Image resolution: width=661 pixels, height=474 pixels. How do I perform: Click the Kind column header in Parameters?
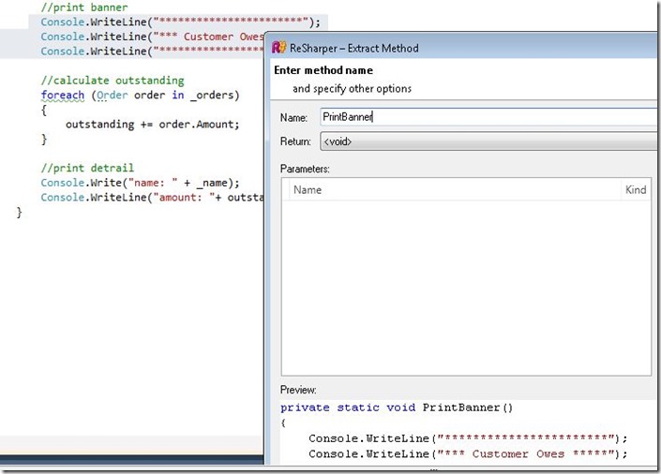[x=636, y=189]
